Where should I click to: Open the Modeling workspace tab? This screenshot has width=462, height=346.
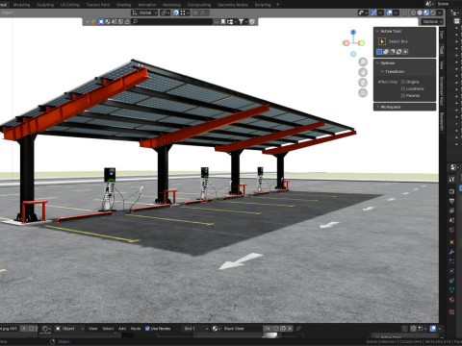[x=21, y=5]
